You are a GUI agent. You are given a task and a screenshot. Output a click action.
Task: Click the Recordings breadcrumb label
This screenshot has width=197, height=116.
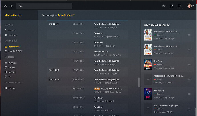click(x=48, y=15)
